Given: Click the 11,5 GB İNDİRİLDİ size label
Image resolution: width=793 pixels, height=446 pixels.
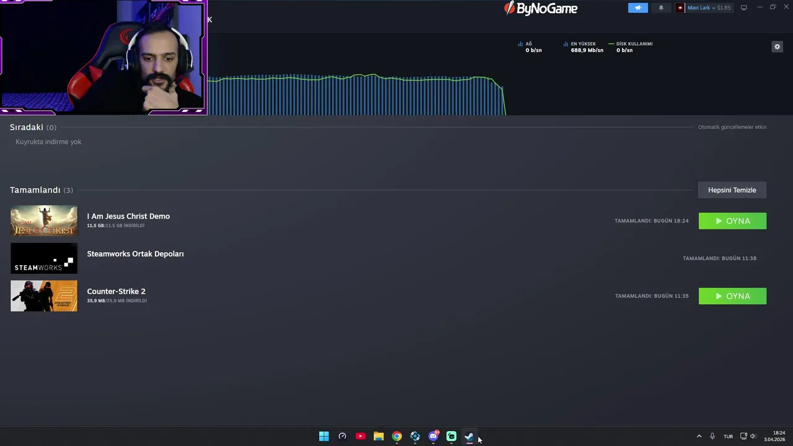Looking at the screenshot, I should coord(116,226).
